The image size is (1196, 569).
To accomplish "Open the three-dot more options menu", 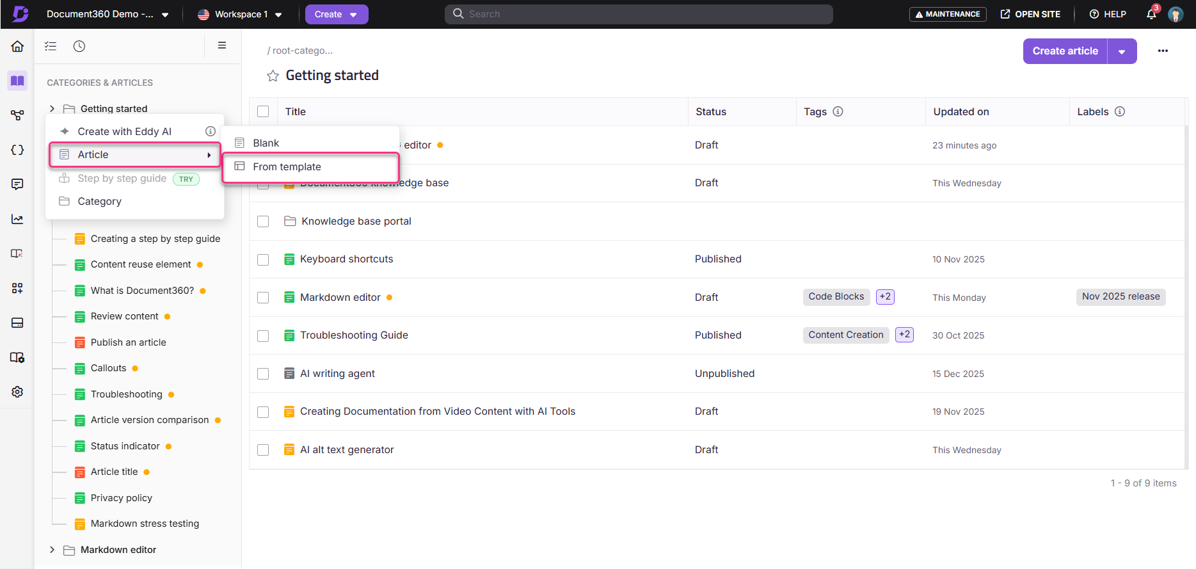I will click(1163, 51).
